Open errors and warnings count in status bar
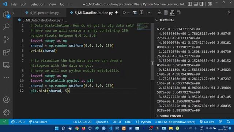The height and width of the screenshot is (132, 234). pyautogui.click(x=18, y=122)
